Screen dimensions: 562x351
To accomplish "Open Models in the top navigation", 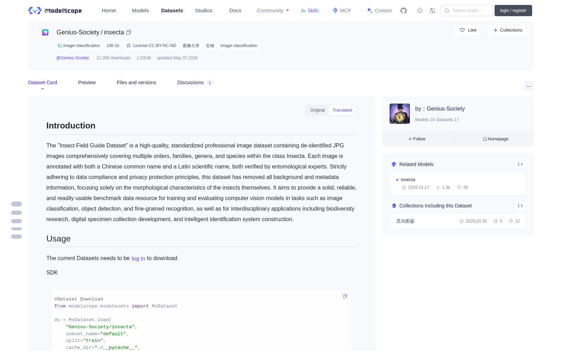I will click(140, 11).
